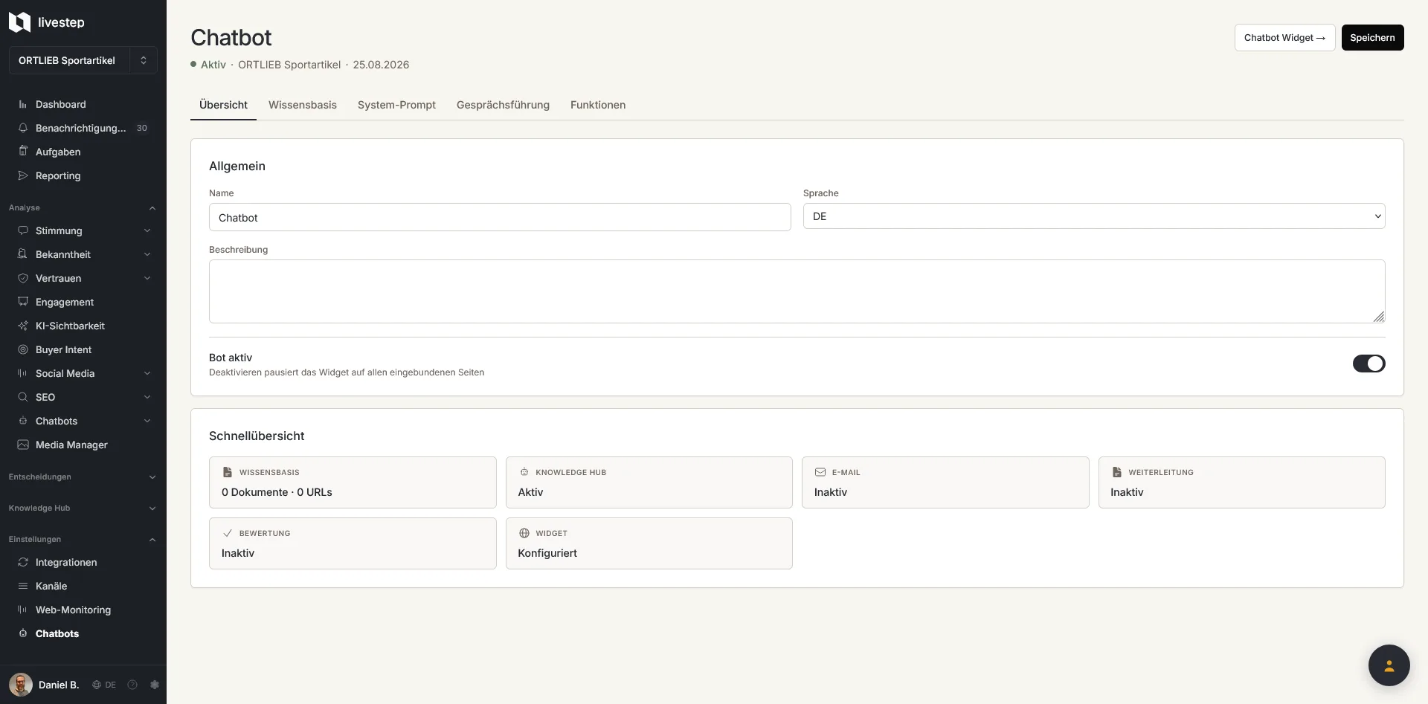Open the Chatbot Widget link button

(1284, 37)
